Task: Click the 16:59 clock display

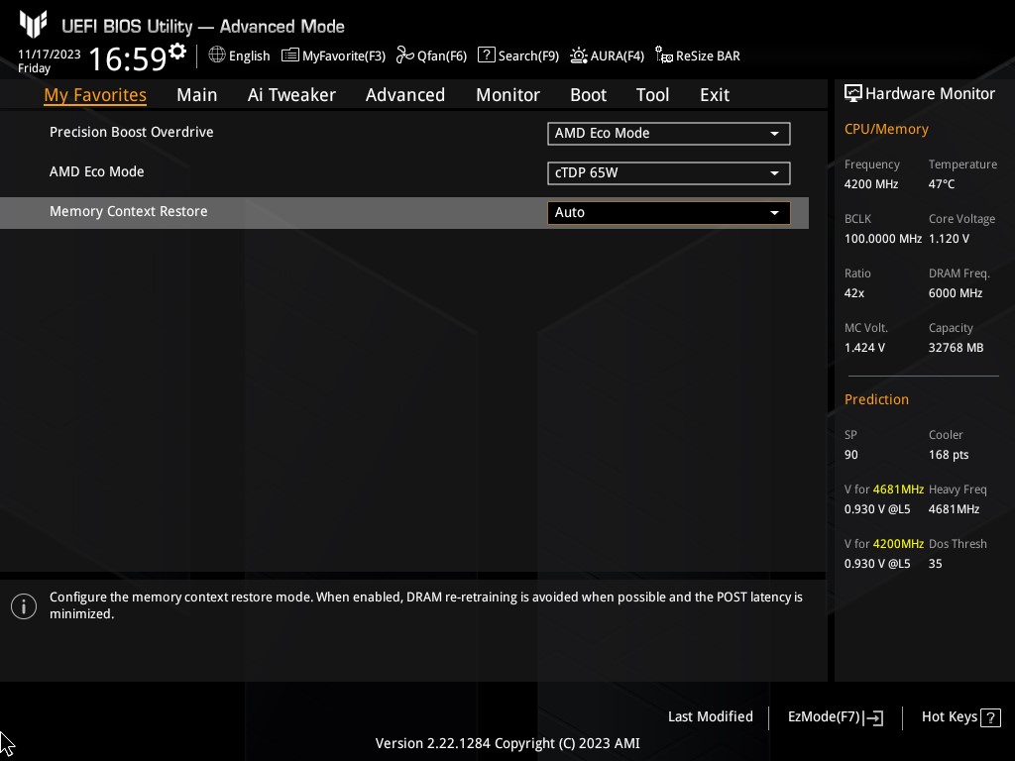Action: (x=127, y=58)
